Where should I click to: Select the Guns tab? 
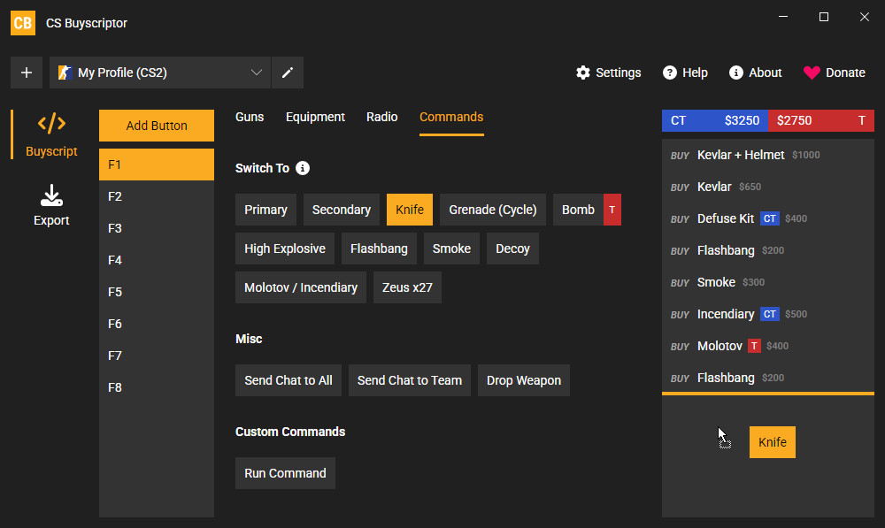point(249,116)
